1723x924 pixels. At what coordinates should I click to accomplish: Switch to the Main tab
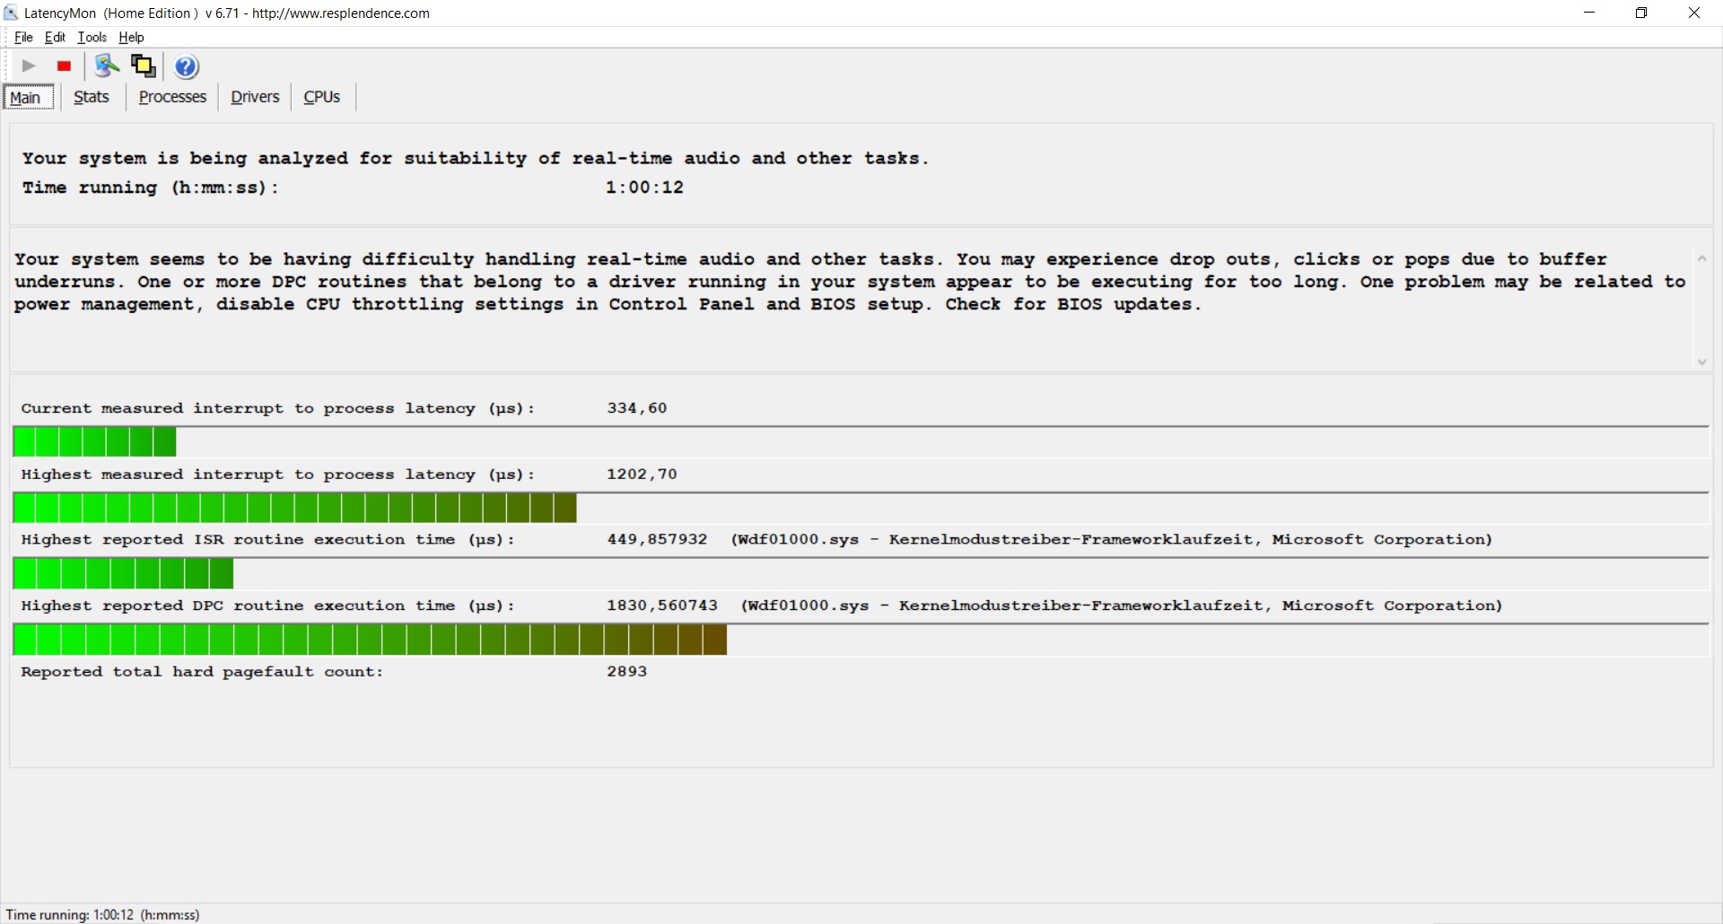pos(29,97)
